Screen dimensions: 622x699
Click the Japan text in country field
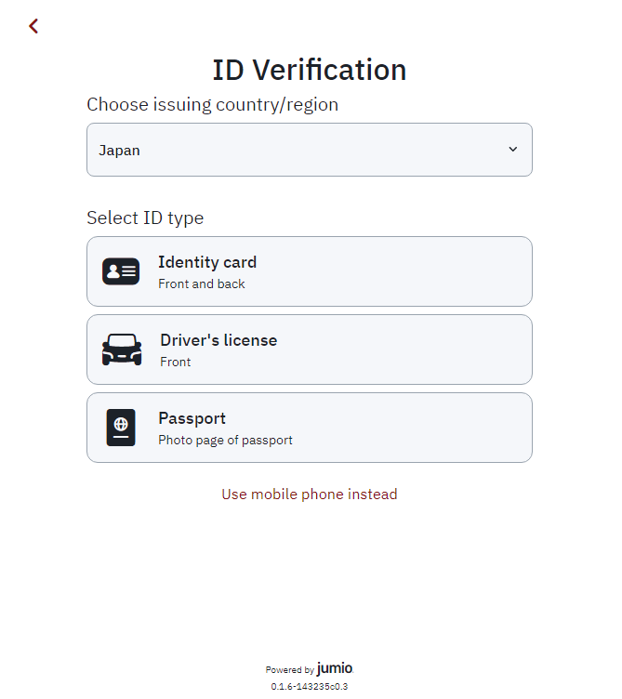pyautogui.click(x=120, y=150)
